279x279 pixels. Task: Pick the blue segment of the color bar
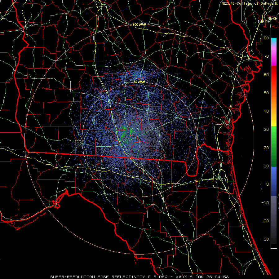[x=274, y=181]
